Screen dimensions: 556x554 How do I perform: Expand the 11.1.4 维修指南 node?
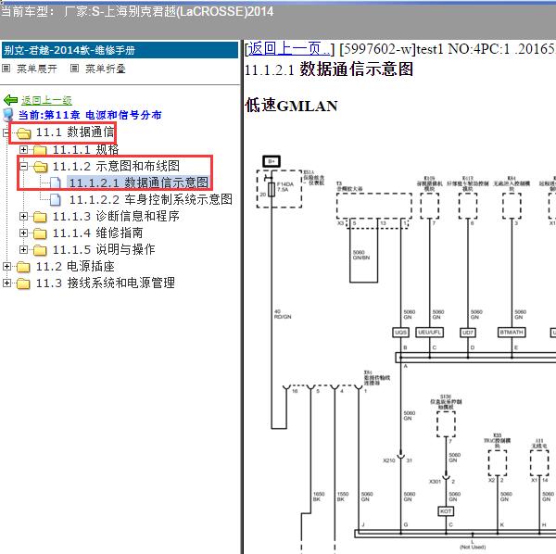pos(23,233)
